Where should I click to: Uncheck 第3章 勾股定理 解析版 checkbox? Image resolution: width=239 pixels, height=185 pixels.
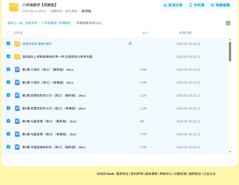[8, 121]
